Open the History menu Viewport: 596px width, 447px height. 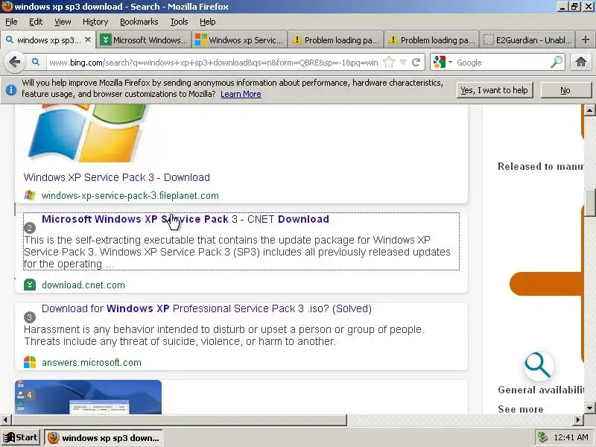[95, 22]
